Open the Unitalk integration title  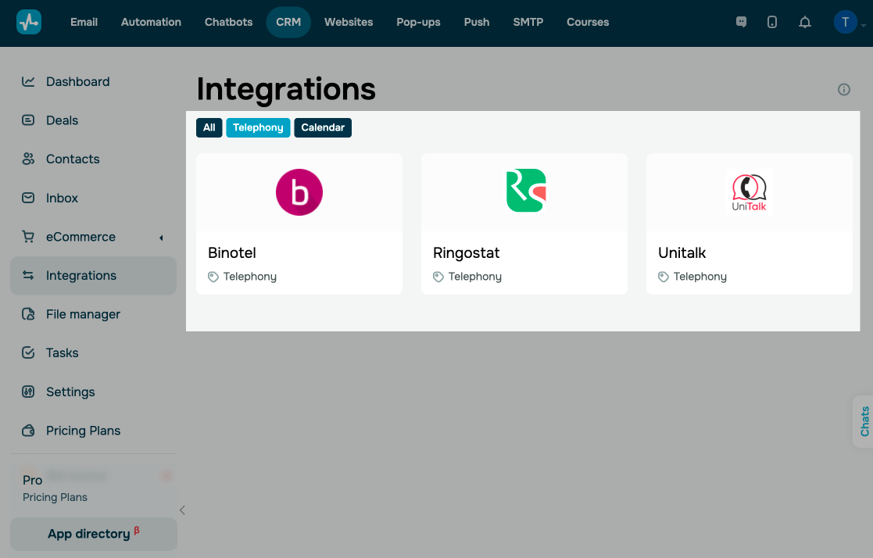(682, 253)
